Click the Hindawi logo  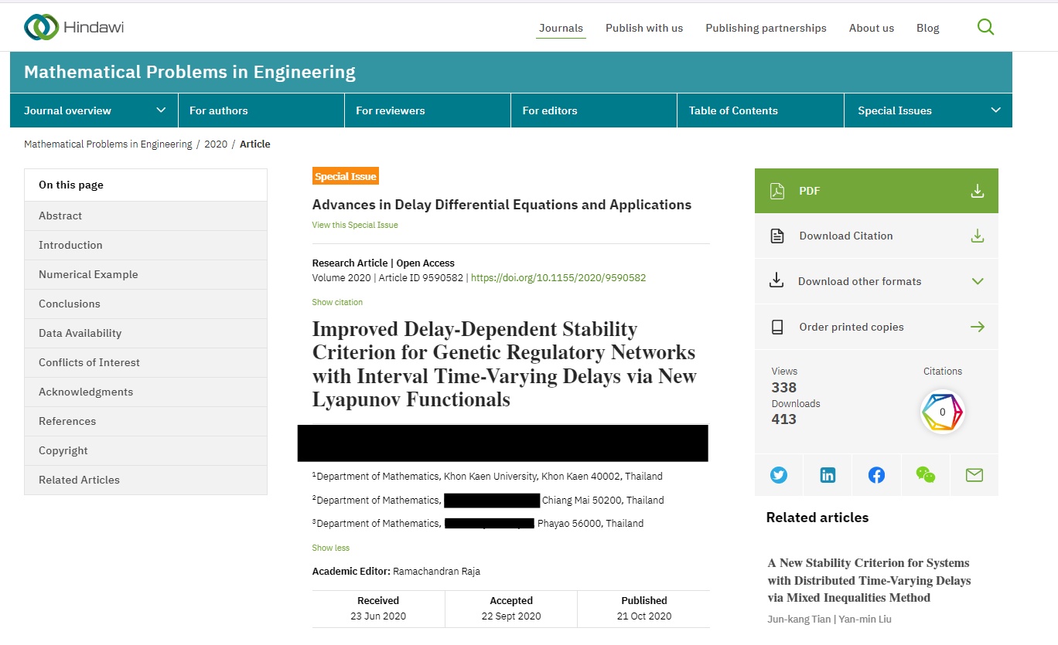[x=74, y=28]
